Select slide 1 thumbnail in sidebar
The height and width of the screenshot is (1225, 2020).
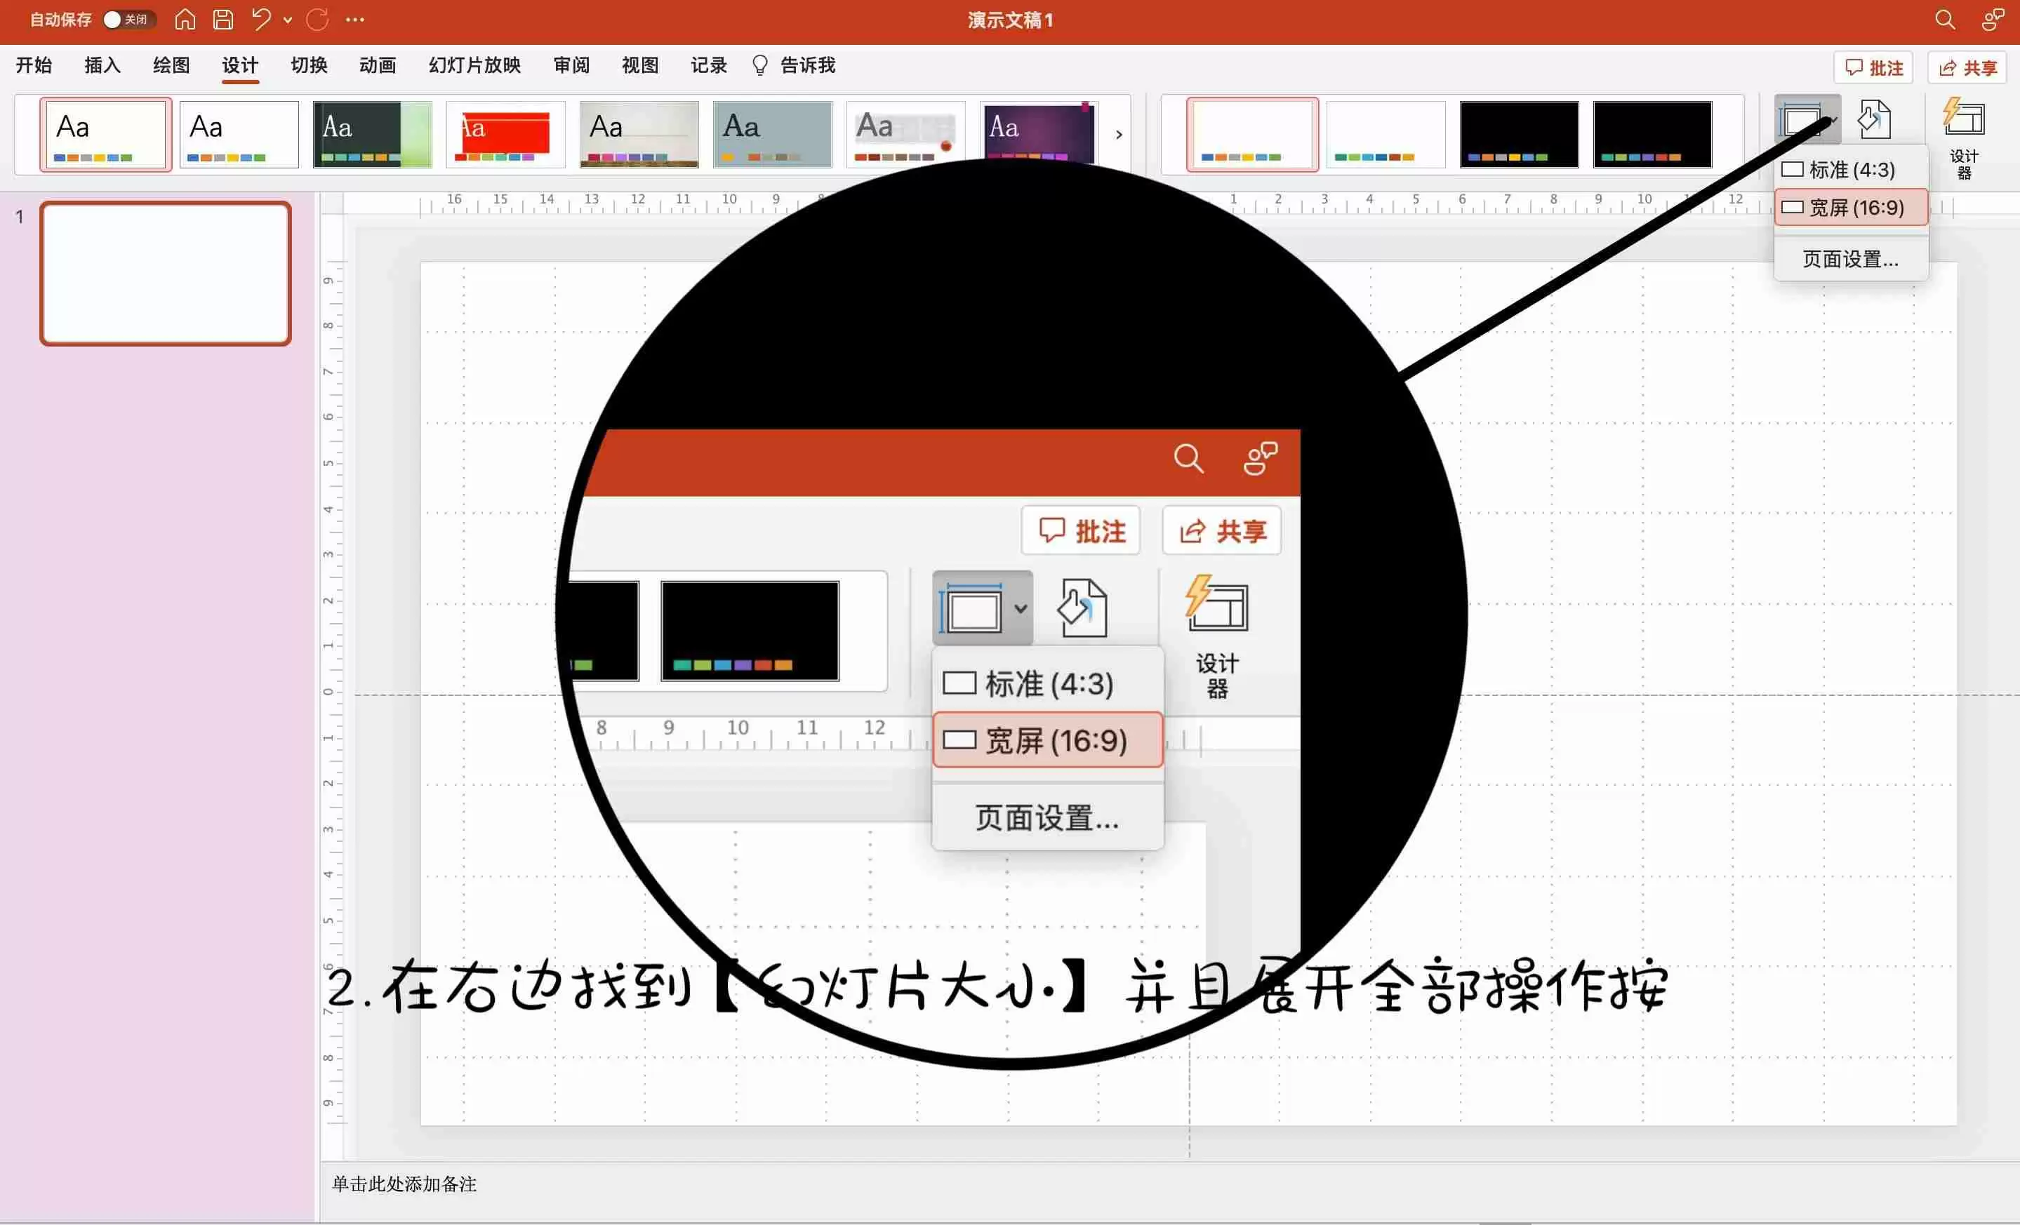(166, 274)
